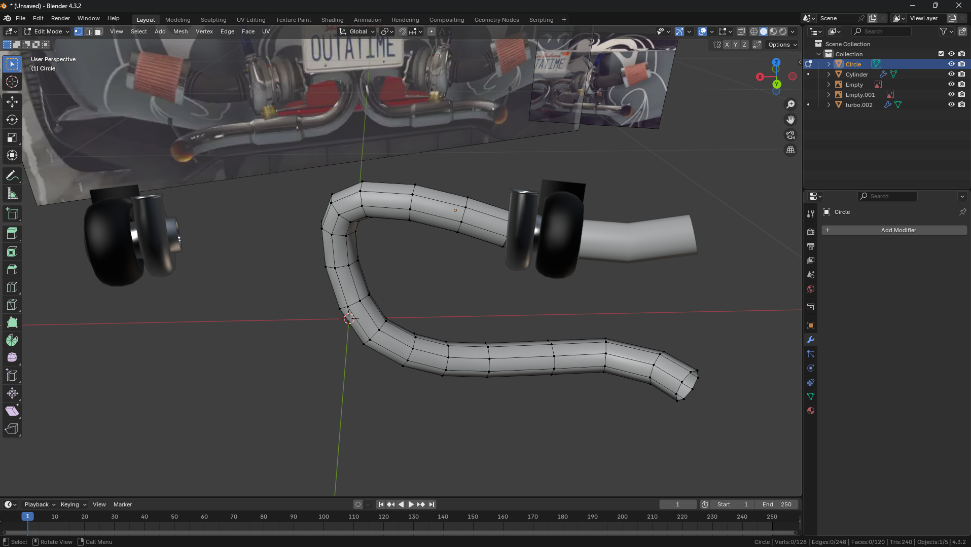Screen dimensions: 971x547
Task: Activate the Scale tool
Action: 12,137
